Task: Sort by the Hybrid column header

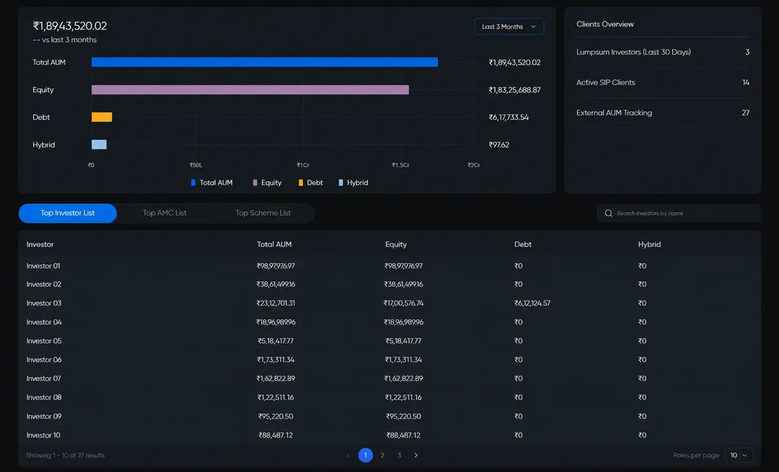Action: (649, 245)
